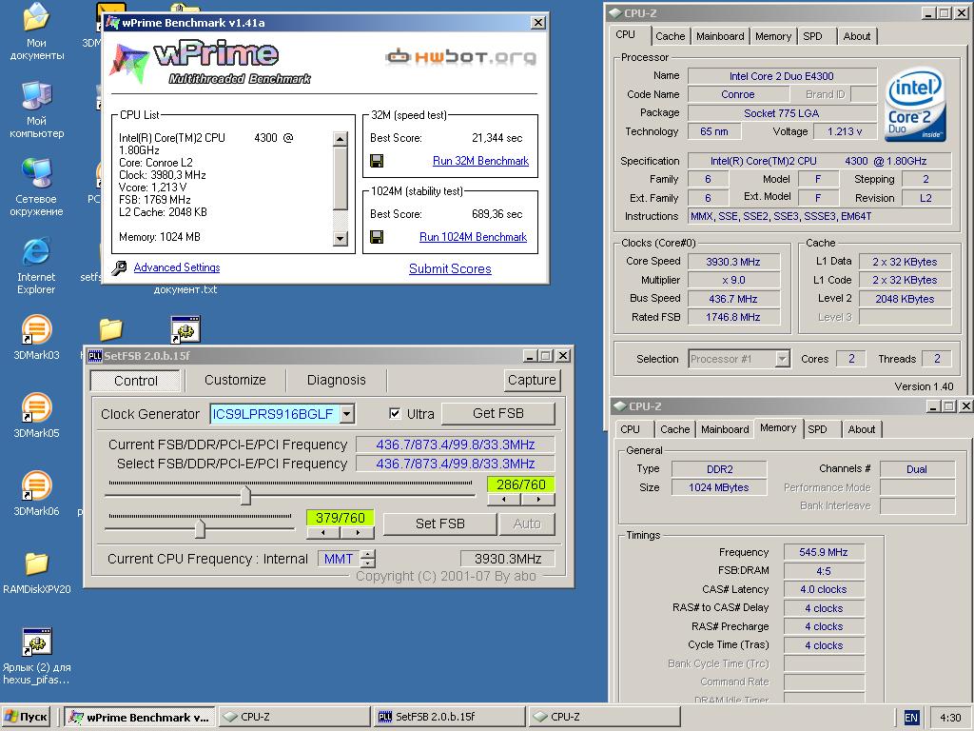Click the CPU List scroll down arrow
Image resolution: width=974 pixels, height=731 pixels.
340,238
